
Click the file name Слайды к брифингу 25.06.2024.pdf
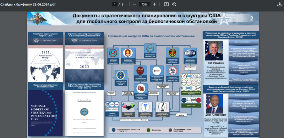click(x=28, y=4)
